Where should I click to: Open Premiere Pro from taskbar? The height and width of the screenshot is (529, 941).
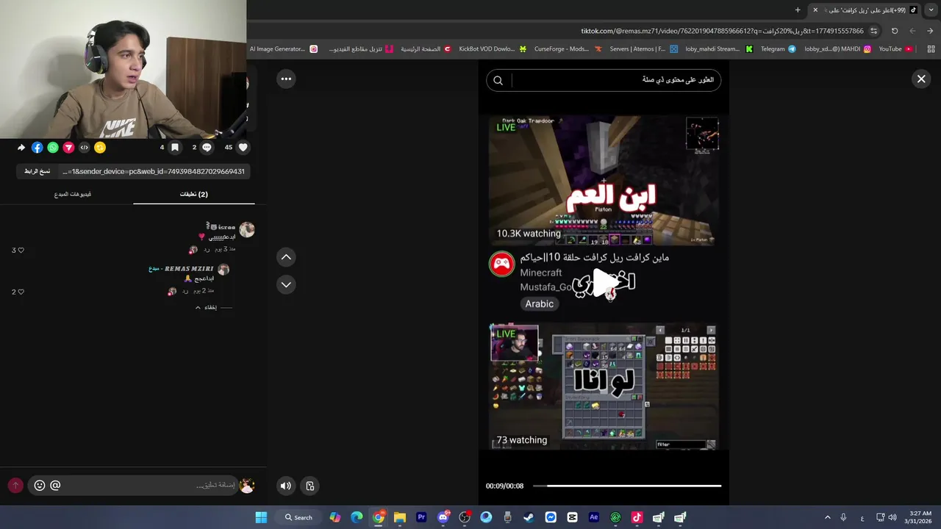pos(421,517)
